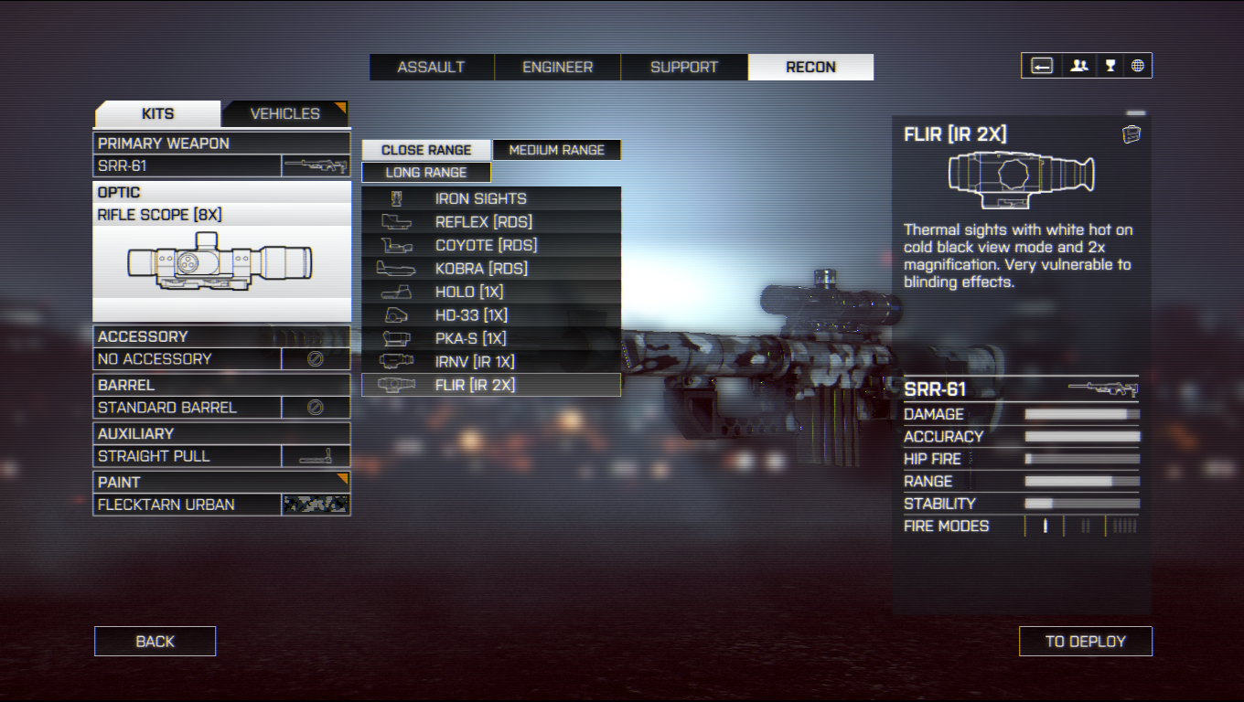1244x702 pixels.
Task: Click the HD-33 sight icon
Action: point(397,315)
